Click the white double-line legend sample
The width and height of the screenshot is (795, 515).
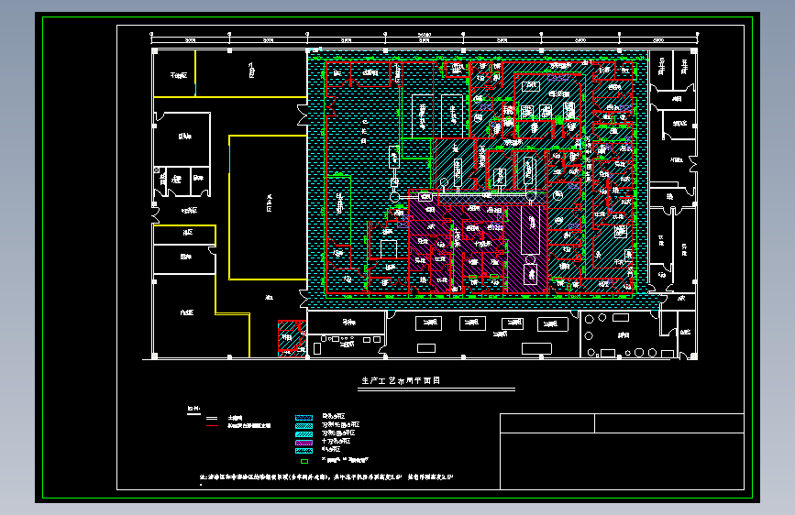click(212, 418)
